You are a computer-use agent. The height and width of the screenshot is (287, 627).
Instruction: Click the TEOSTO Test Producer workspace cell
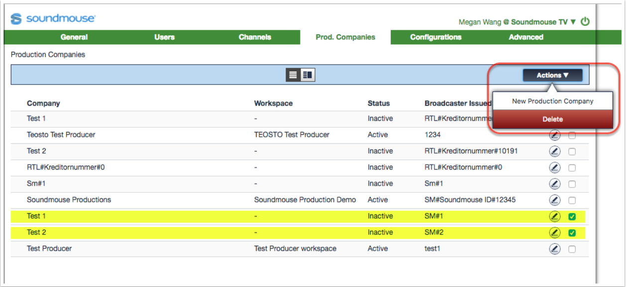click(x=292, y=135)
